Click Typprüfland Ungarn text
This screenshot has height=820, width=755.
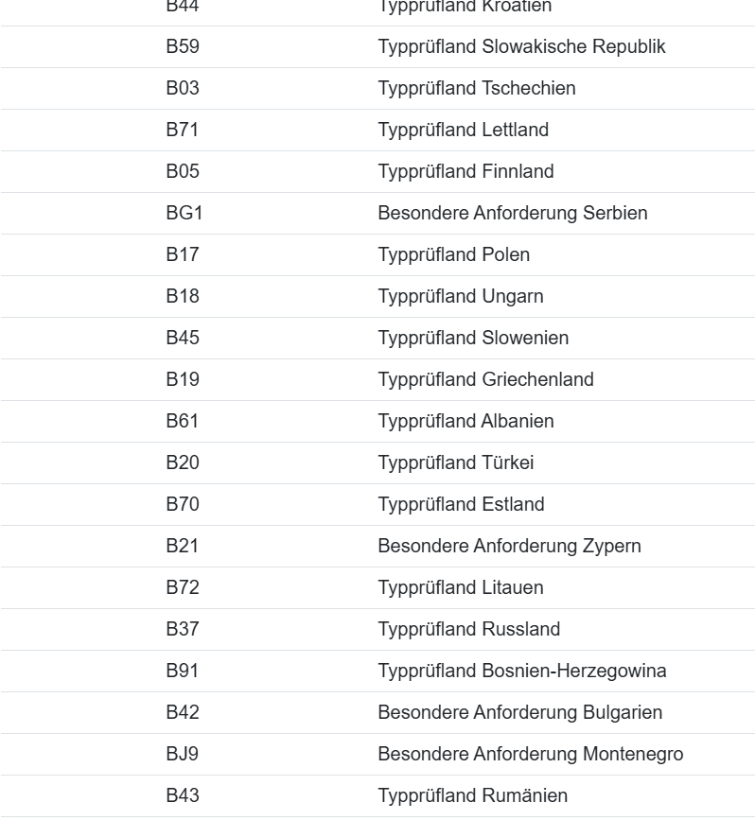tap(461, 296)
